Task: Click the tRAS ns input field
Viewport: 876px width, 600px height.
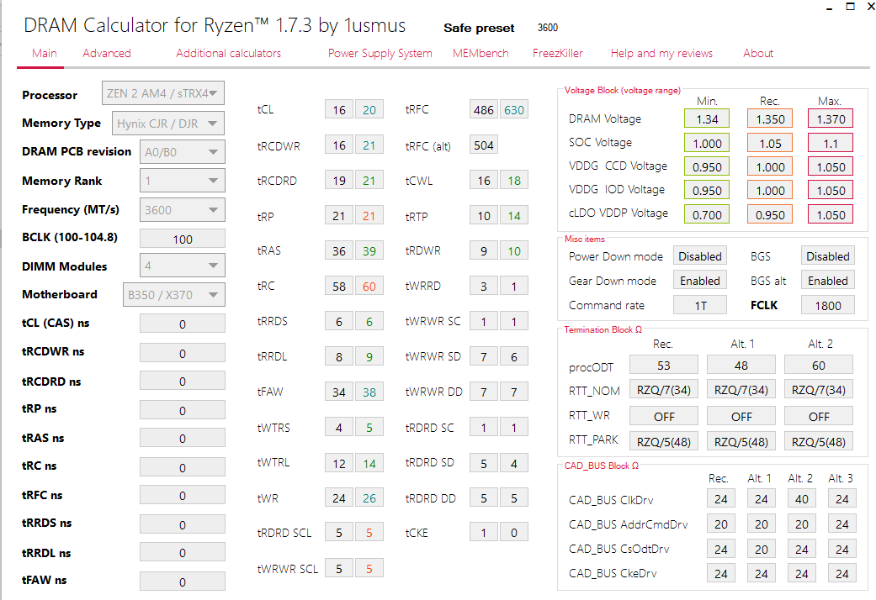Action: (x=182, y=438)
